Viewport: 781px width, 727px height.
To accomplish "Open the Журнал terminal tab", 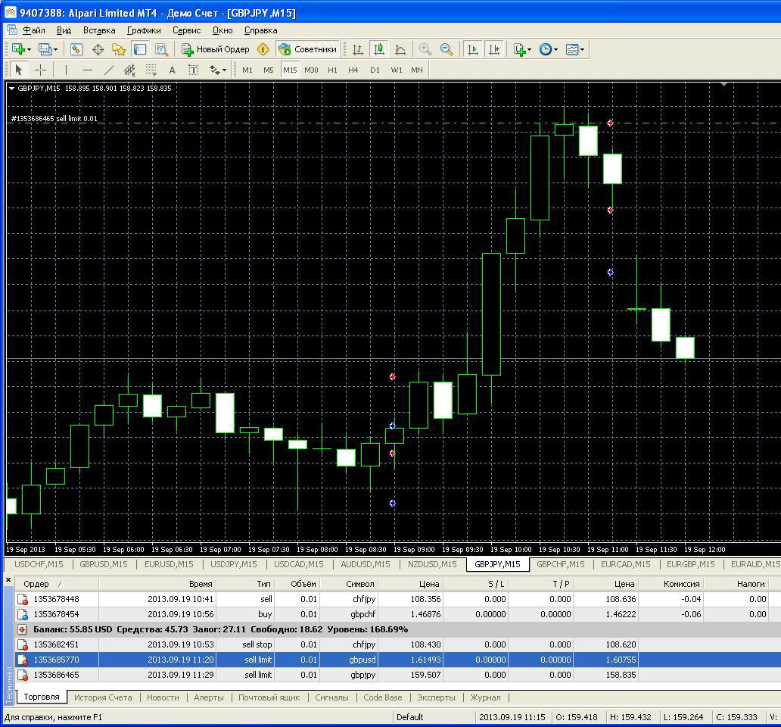I will pyautogui.click(x=485, y=697).
